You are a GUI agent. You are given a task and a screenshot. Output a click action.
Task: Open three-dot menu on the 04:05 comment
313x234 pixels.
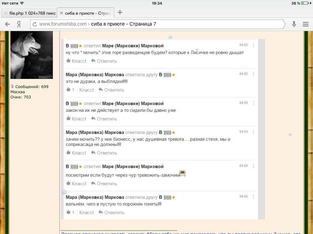click(253, 197)
